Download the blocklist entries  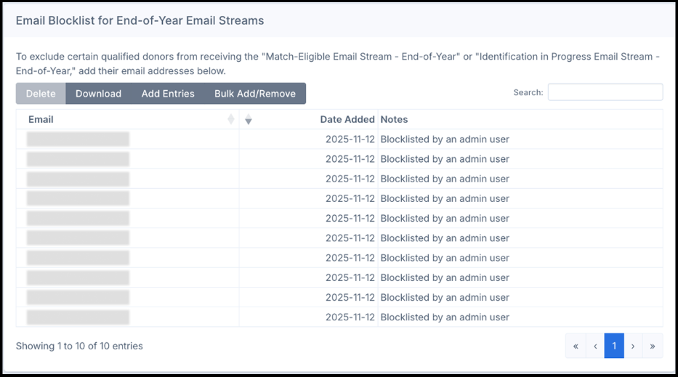tap(98, 94)
